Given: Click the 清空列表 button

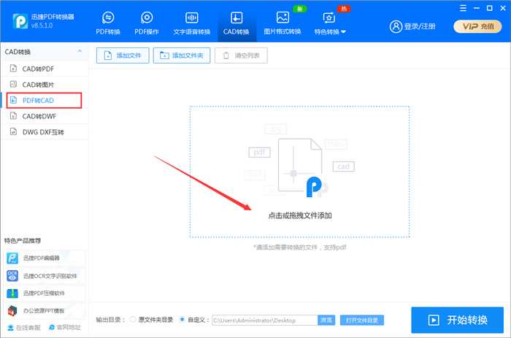Looking at the screenshot, I should click(x=241, y=55).
